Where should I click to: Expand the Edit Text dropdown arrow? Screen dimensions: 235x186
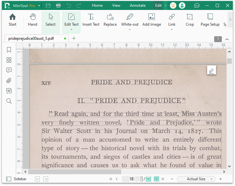(x=71, y=30)
